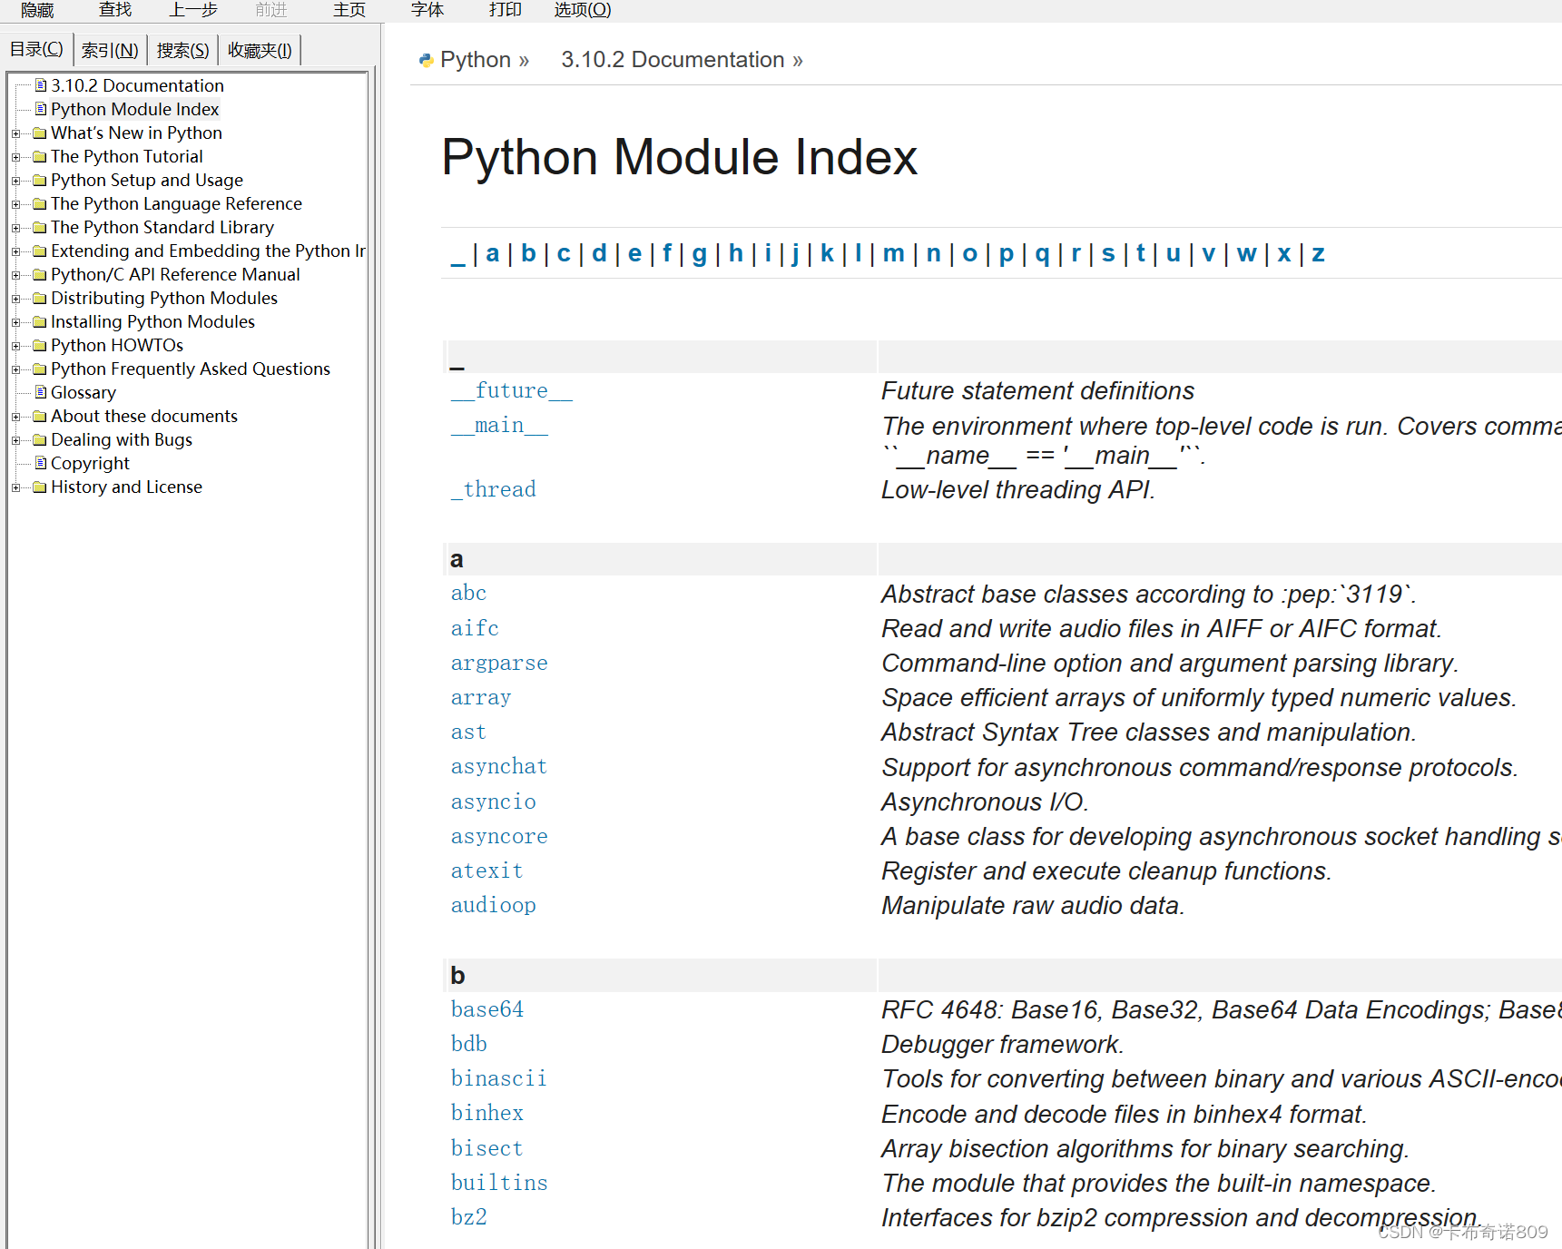Expand "The Python Standard Library" node
This screenshot has width=1562, height=1249.
point(16,227)
